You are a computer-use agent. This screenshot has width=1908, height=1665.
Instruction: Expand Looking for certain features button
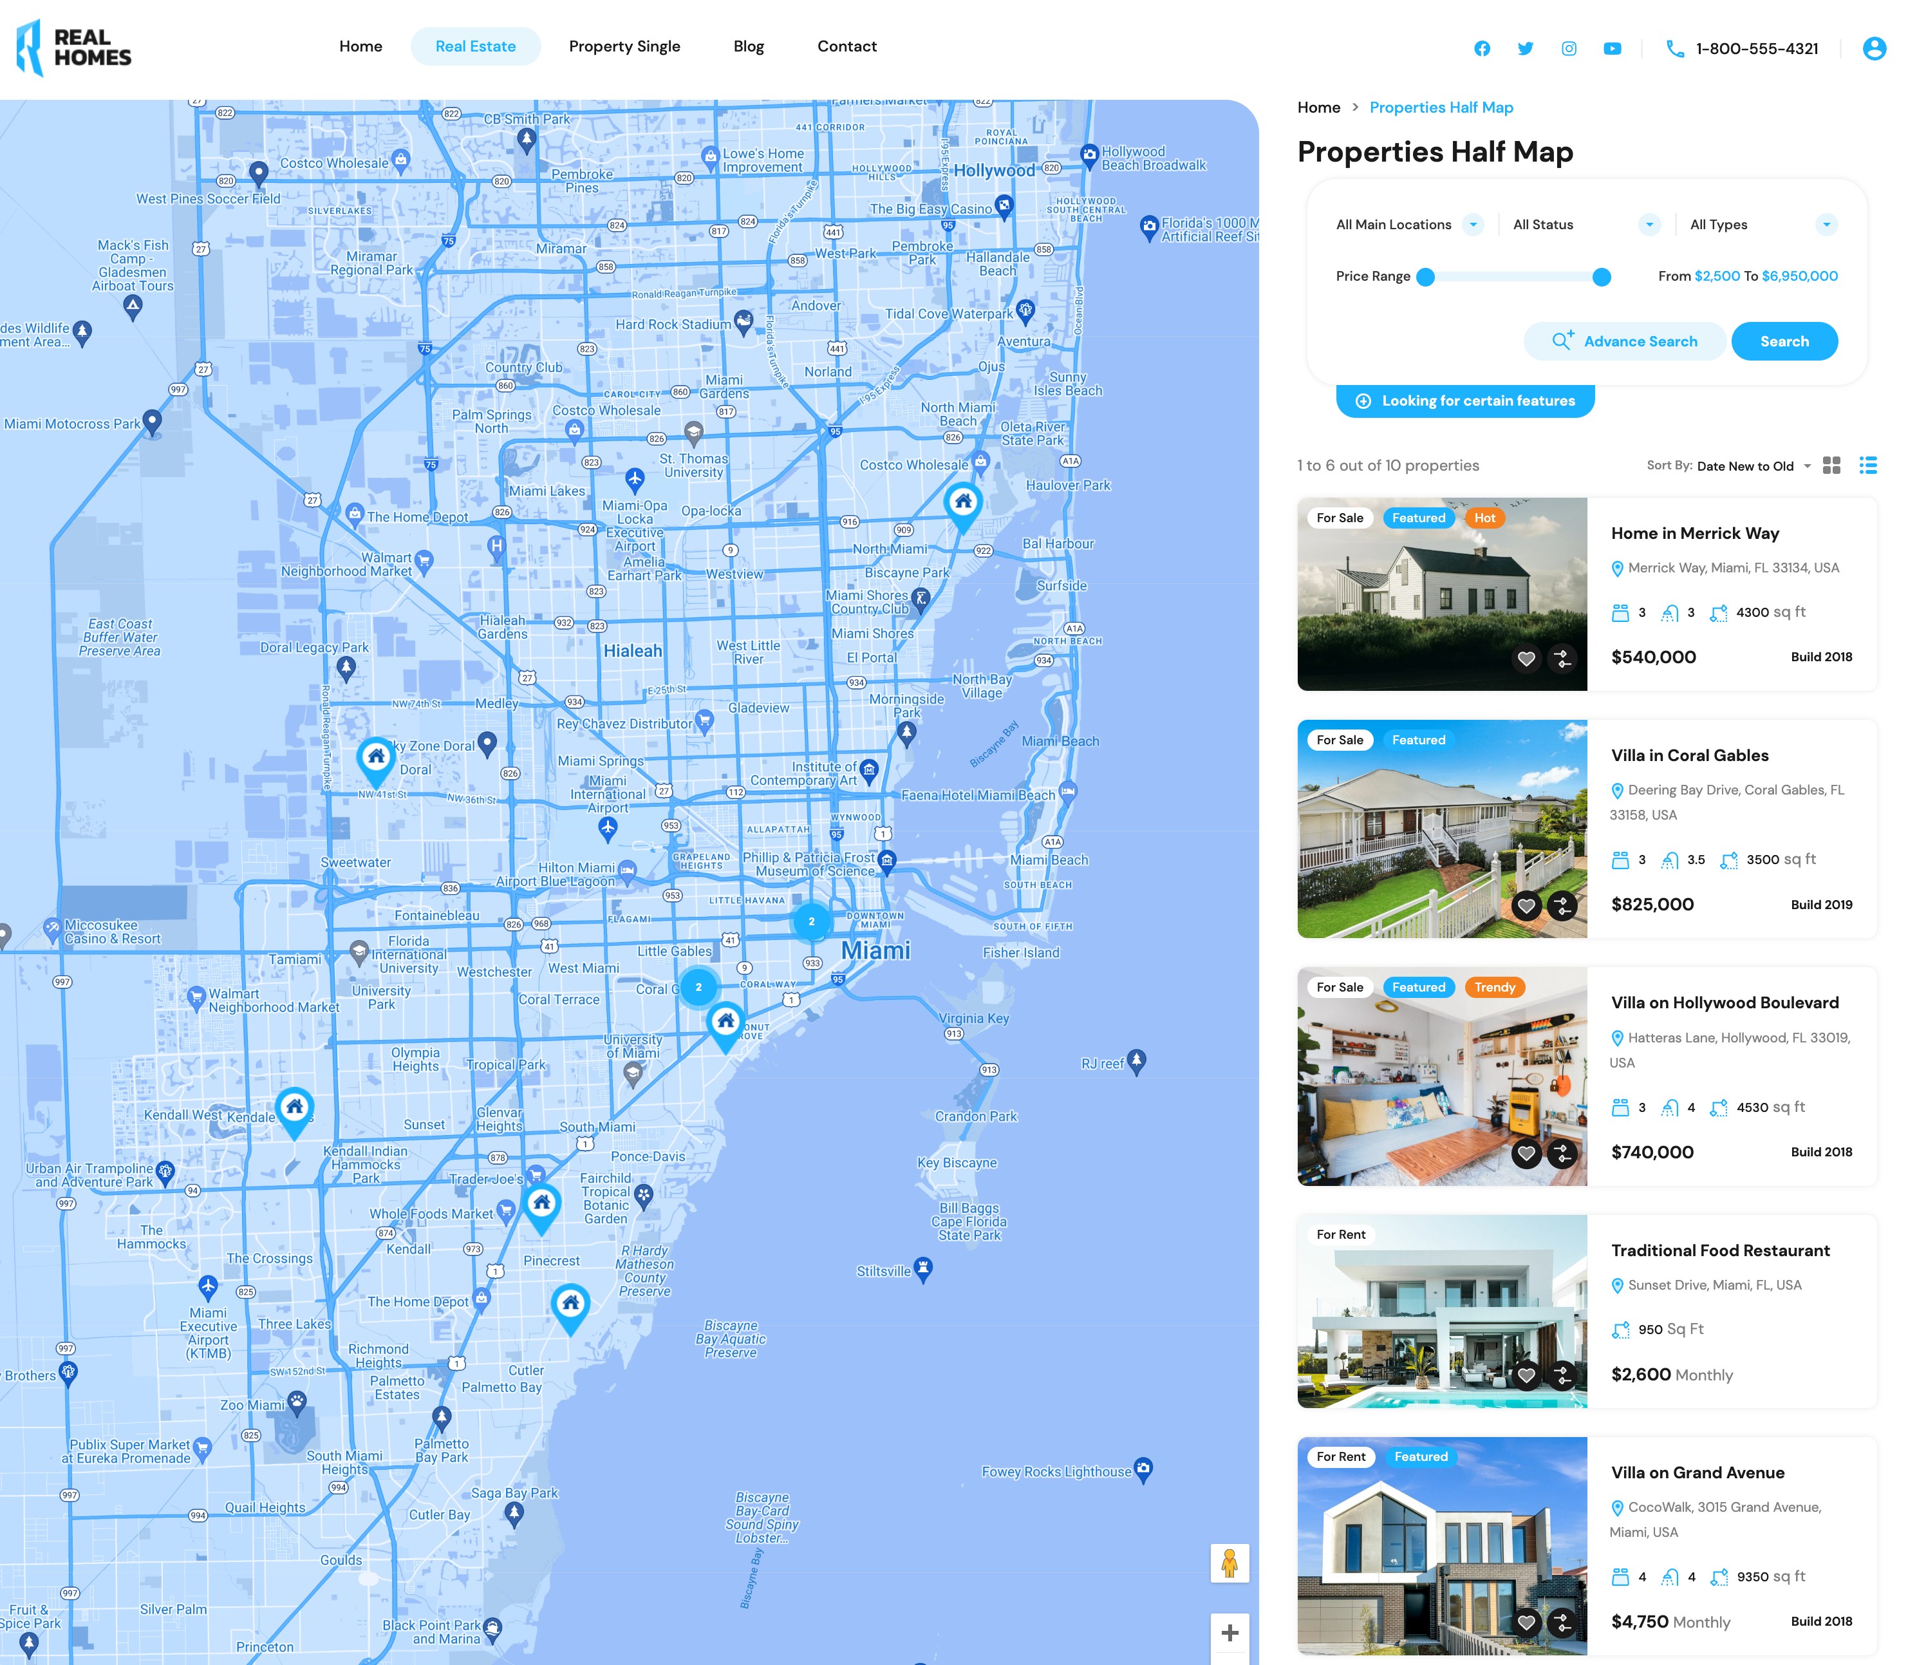1465,400
